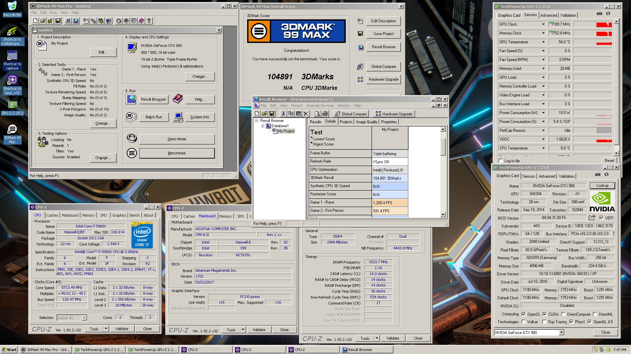Click the printer icon in Result Browser toolbar
The image size is (631, 354).
coord(325,114)
